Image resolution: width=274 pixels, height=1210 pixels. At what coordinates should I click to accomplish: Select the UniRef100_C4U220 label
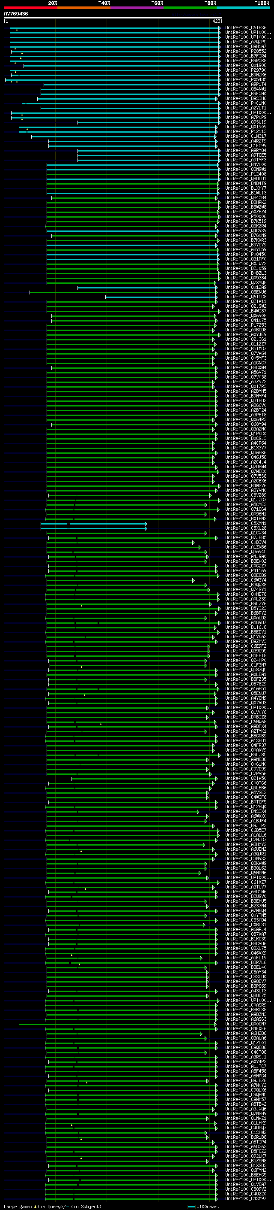point(246,1194)
